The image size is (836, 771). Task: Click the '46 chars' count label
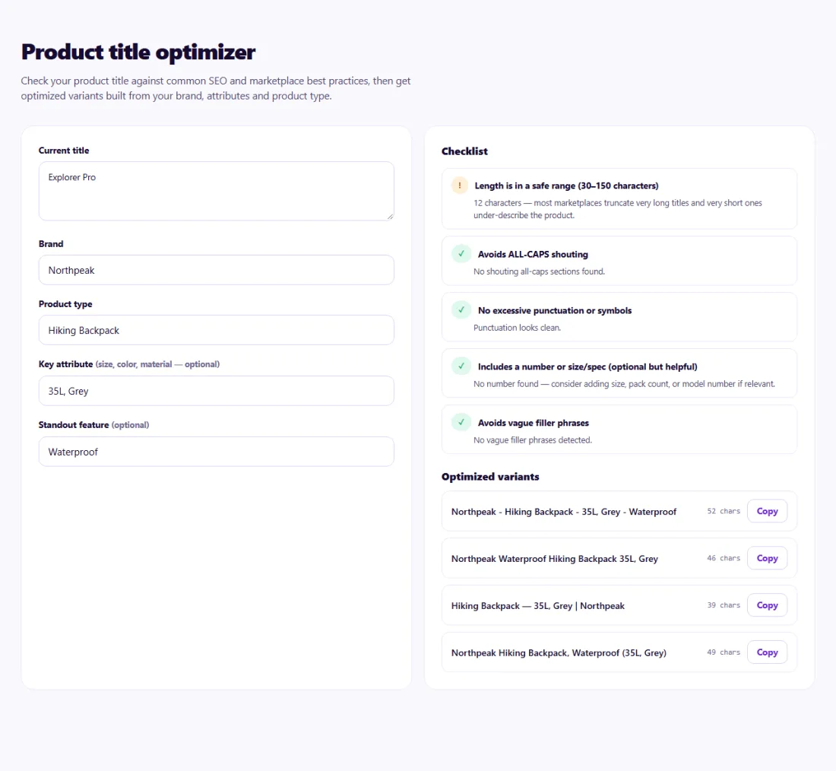[x=724, y=558]
